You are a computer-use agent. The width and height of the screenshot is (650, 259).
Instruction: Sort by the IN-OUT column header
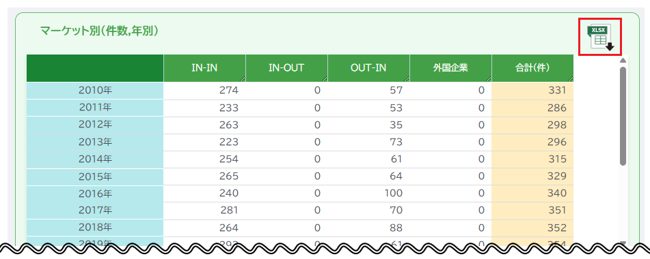pos(286,68)
